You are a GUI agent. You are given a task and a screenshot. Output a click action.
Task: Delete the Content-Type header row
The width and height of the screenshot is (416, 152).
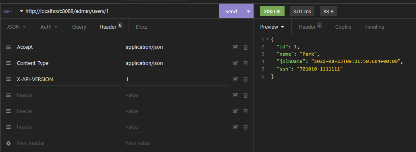[245, 63]
